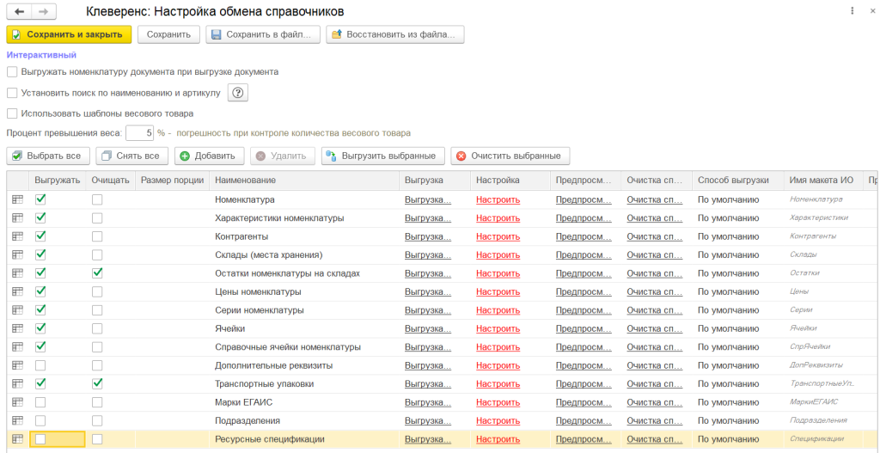The height and width of the screenshot is (453, 880).
Task: Open Настроить link for Остатки номенклатуры
Action: click(498, 273)
